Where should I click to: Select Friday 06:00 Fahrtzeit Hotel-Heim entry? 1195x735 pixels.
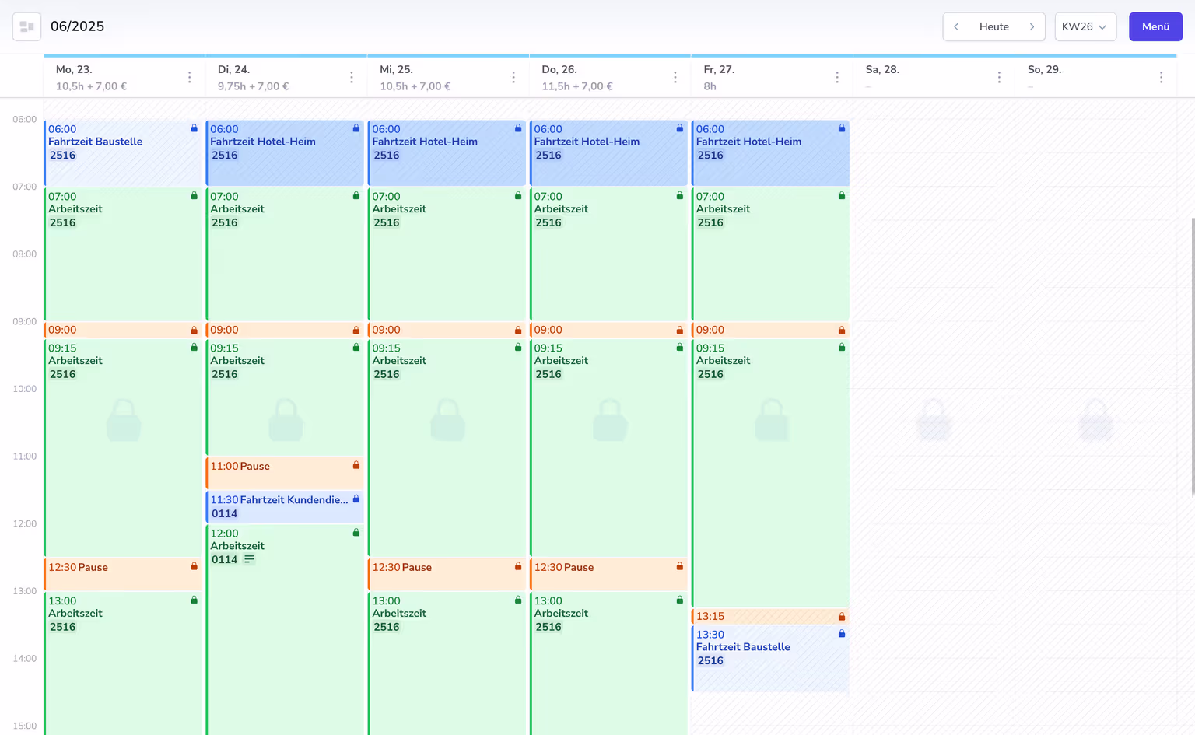[770, 153]
